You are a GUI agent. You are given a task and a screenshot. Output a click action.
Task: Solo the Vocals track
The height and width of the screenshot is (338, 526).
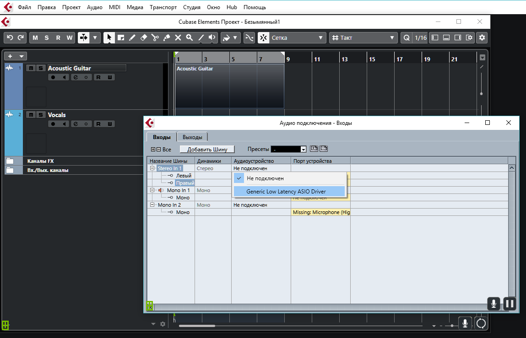(x=41, y=115)
